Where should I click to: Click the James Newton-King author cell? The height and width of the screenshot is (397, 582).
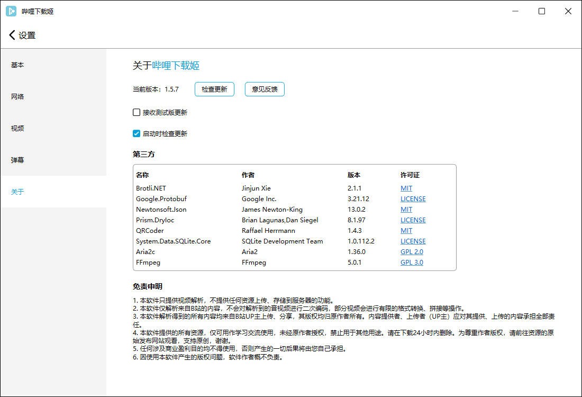(272, 210)
